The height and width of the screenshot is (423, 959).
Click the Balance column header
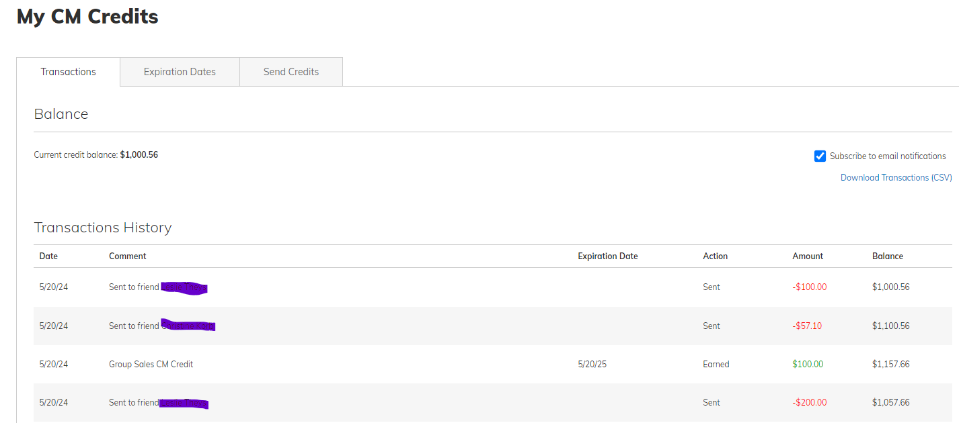pos(887,256)
